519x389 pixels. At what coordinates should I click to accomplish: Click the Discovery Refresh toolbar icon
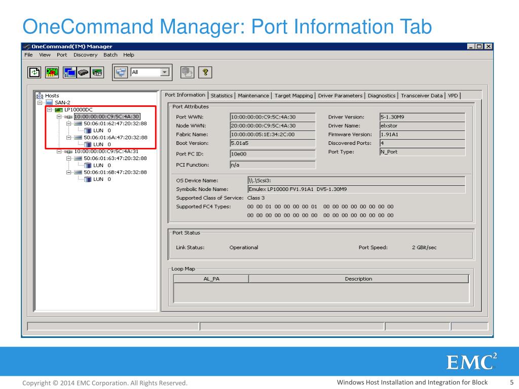pyautogui.click(x=34, y=72)
